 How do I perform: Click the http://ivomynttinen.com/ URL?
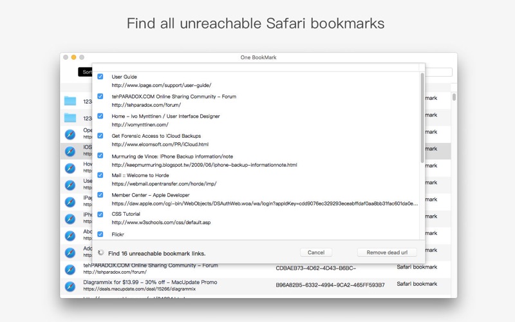pos(140,124)
